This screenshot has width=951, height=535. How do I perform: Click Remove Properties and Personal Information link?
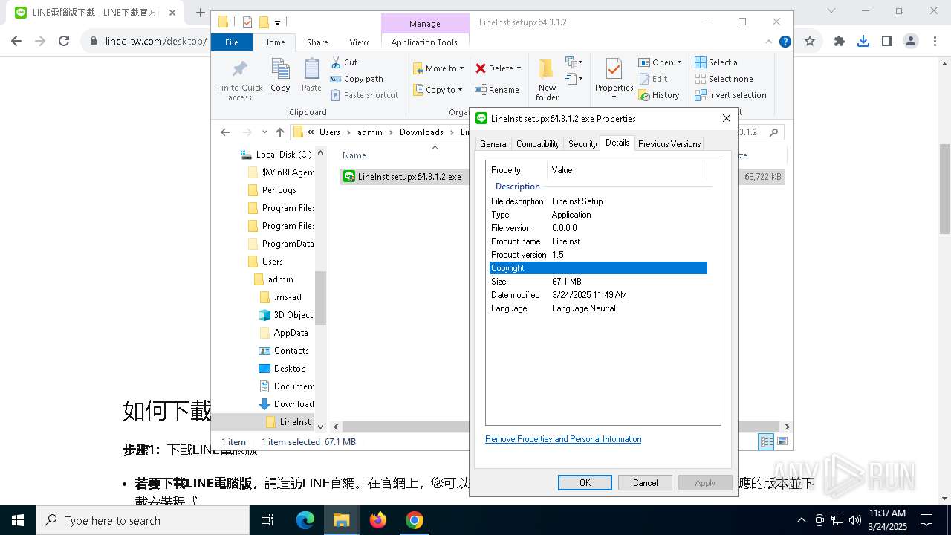point(563,439)
